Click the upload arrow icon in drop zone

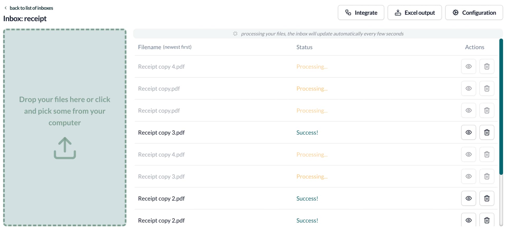tap(65, 148)
